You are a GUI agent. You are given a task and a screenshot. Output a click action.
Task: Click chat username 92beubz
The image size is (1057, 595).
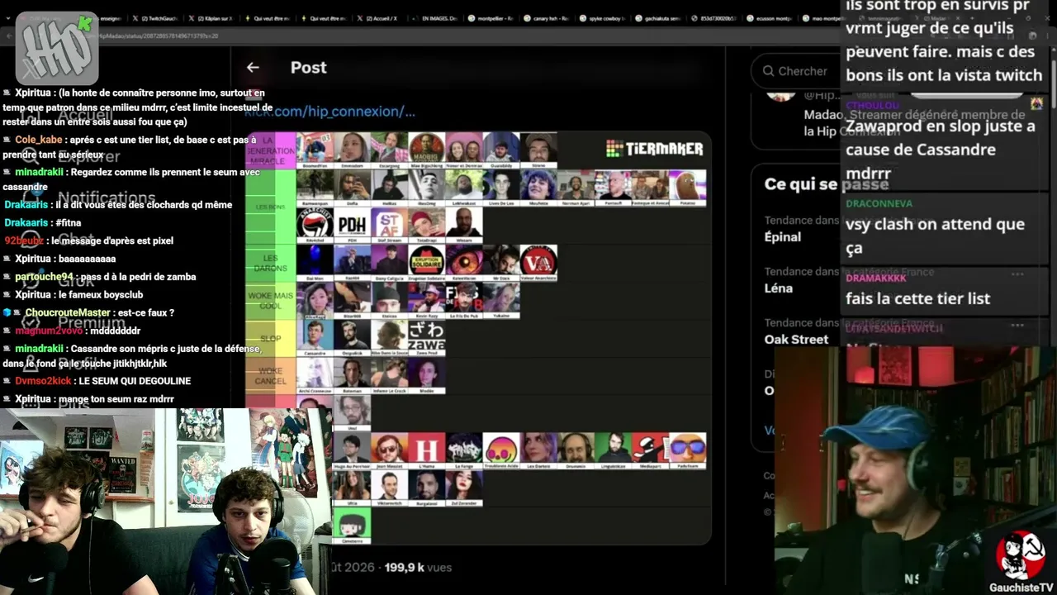coord(24,241)
